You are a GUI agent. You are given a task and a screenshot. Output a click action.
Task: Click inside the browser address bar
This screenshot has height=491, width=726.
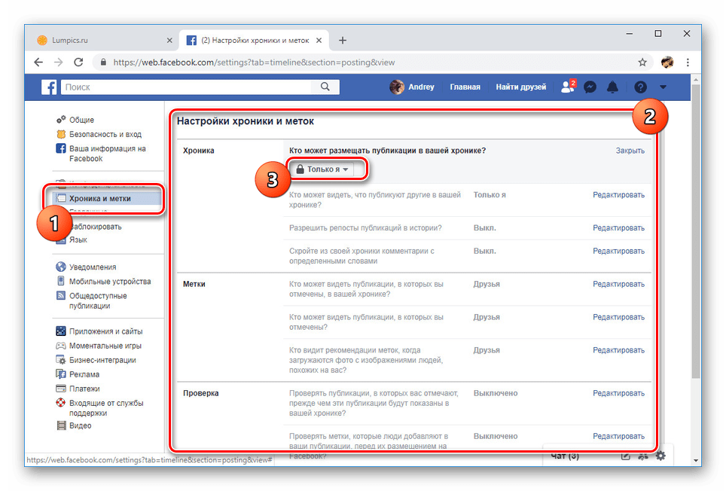click(x=301, y=63)
